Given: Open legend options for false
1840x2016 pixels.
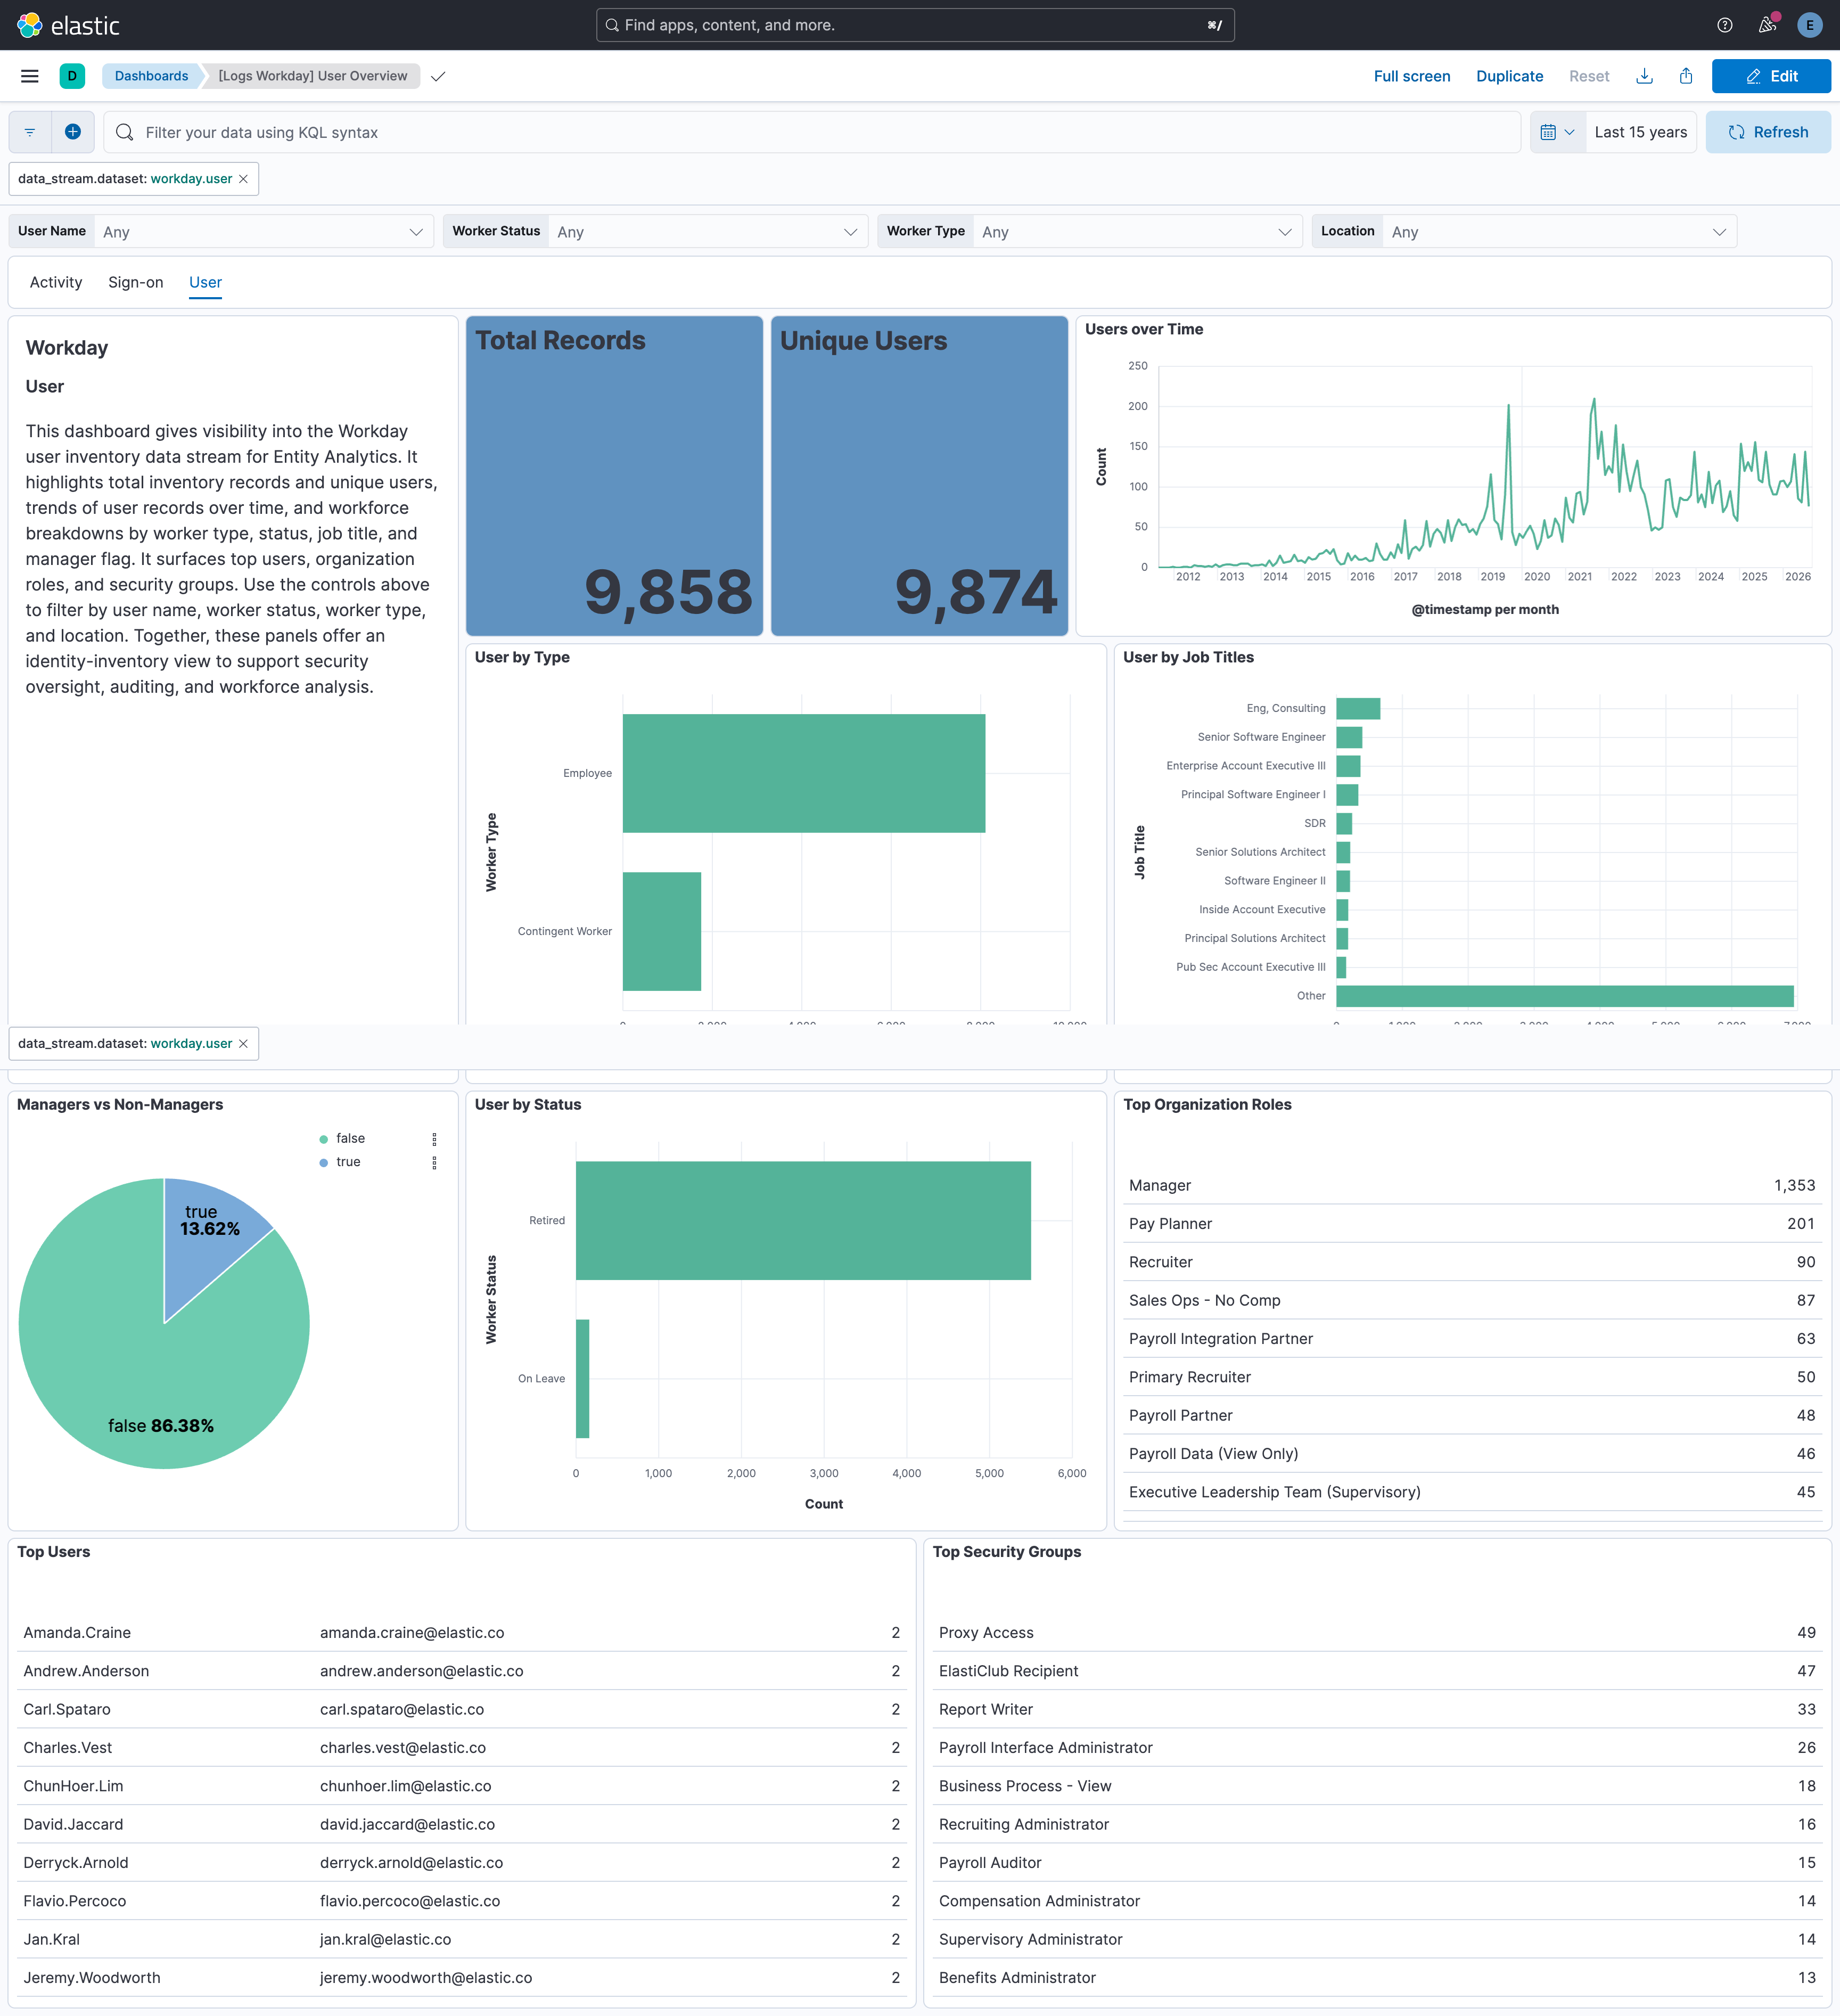Looking at the screenshot, I should point(434,1139).
